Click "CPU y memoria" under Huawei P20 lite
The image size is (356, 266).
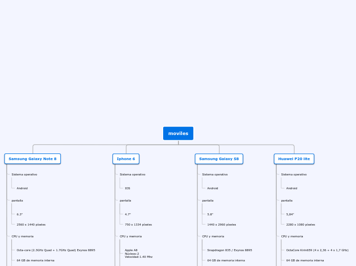(292, 236)
